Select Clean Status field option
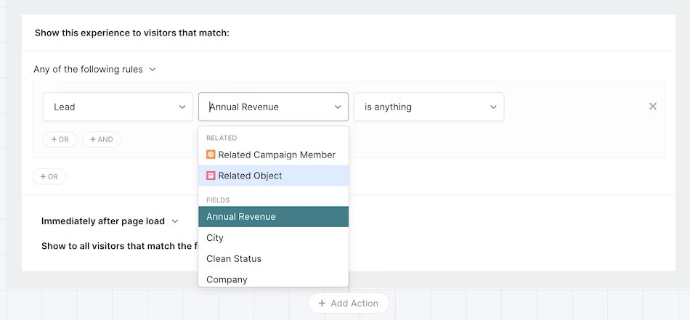The width and height of the screenshot is (690, 320). pos(273,258)
